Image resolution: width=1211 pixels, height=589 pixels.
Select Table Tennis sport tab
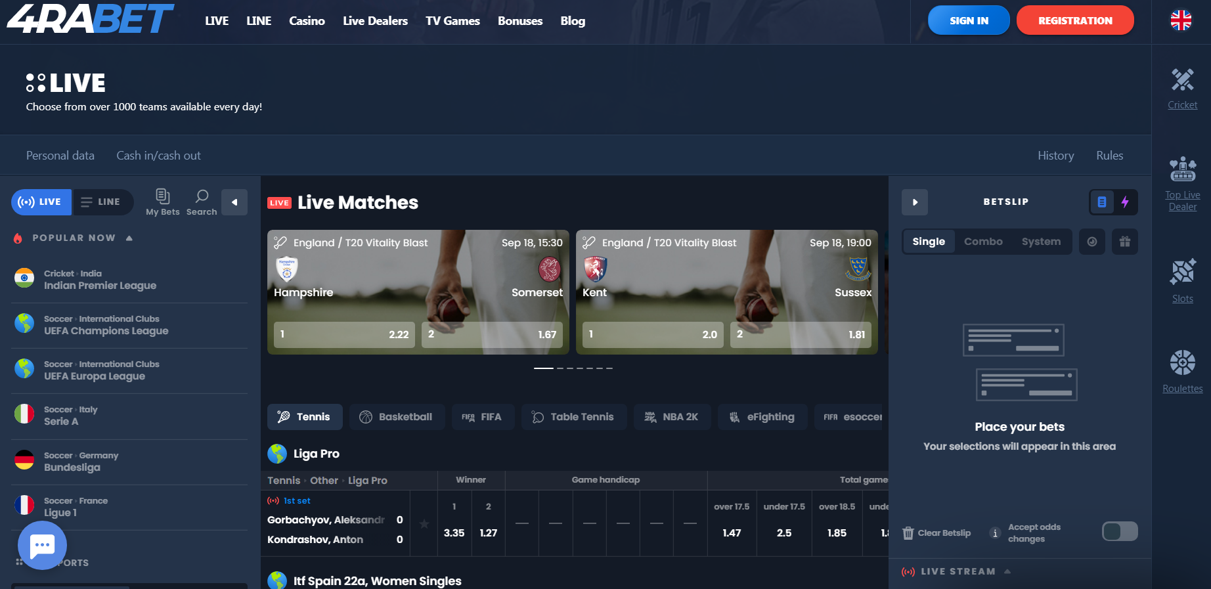click(574, 417)
